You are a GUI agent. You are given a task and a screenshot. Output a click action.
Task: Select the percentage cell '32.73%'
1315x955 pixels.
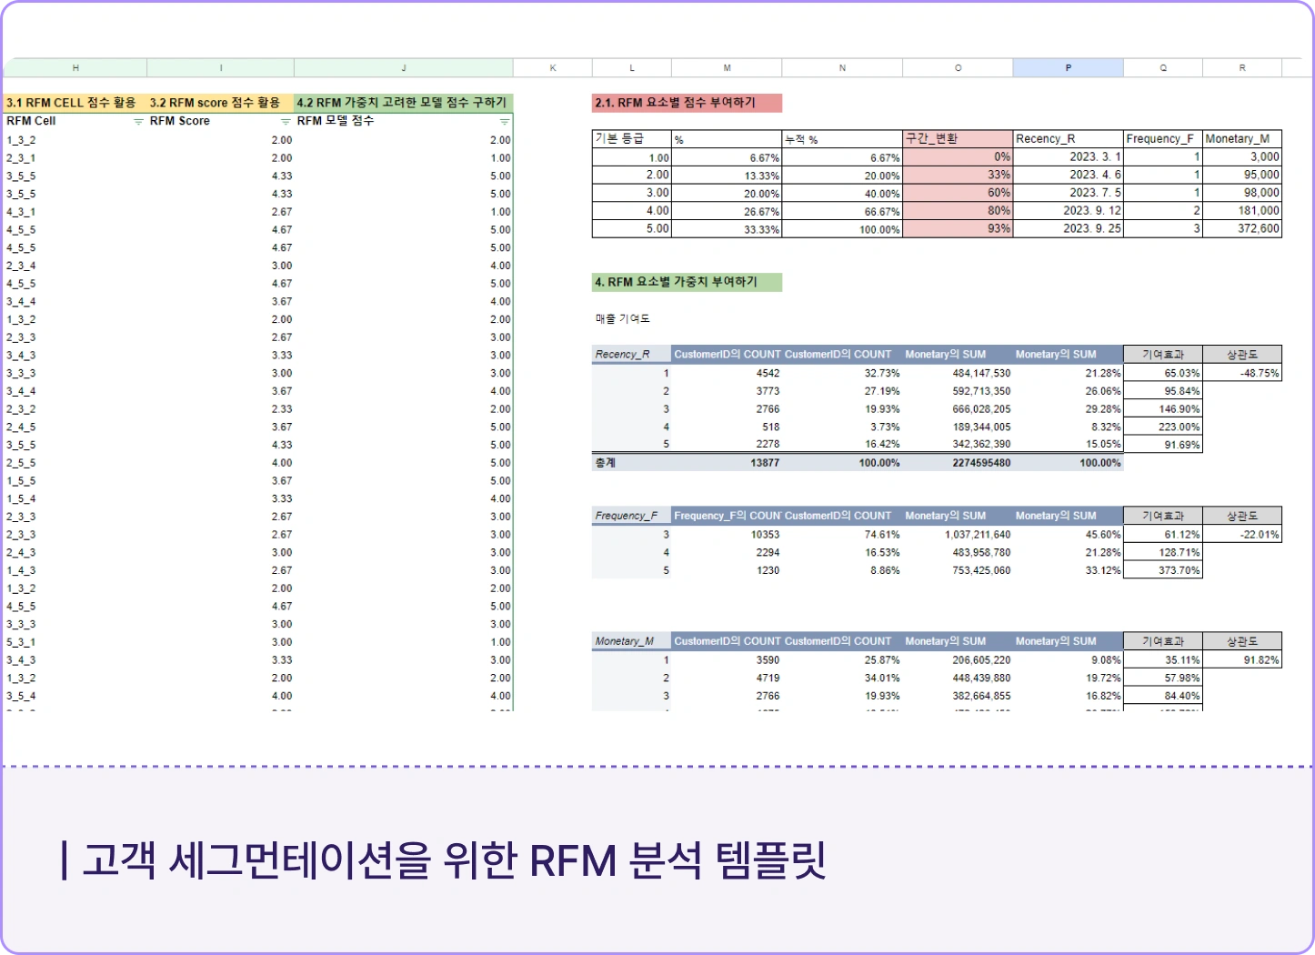(842, 373)
